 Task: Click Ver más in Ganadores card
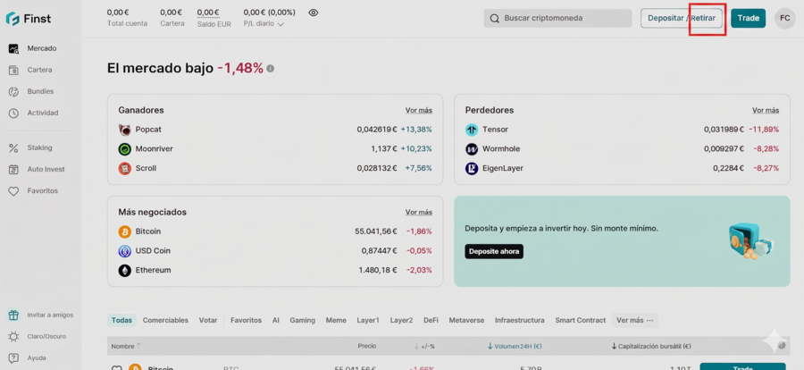pos(418,110)
